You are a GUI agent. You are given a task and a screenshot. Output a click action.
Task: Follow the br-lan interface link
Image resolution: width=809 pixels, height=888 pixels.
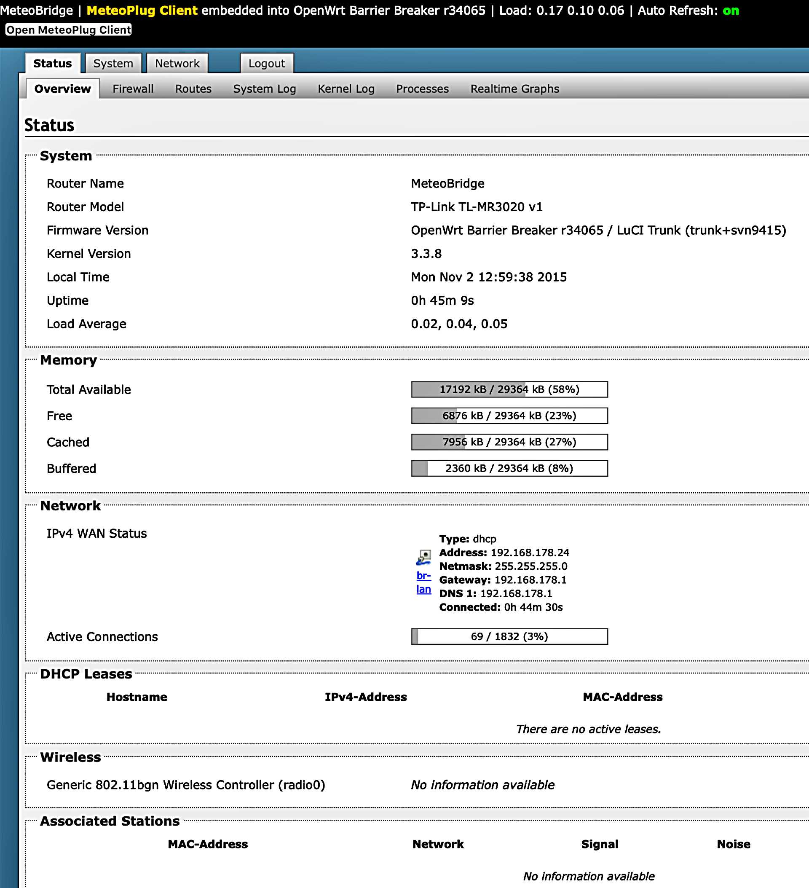pos(423,582)
